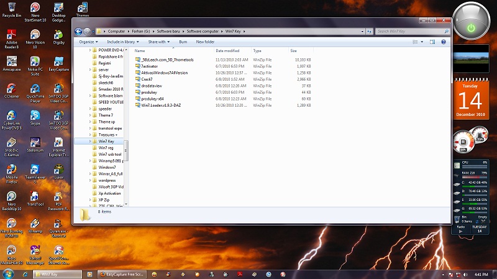497x279 pixels.
Task: Sort by Date modified column header
Action: pyautogui.click(x=232, y=51)
